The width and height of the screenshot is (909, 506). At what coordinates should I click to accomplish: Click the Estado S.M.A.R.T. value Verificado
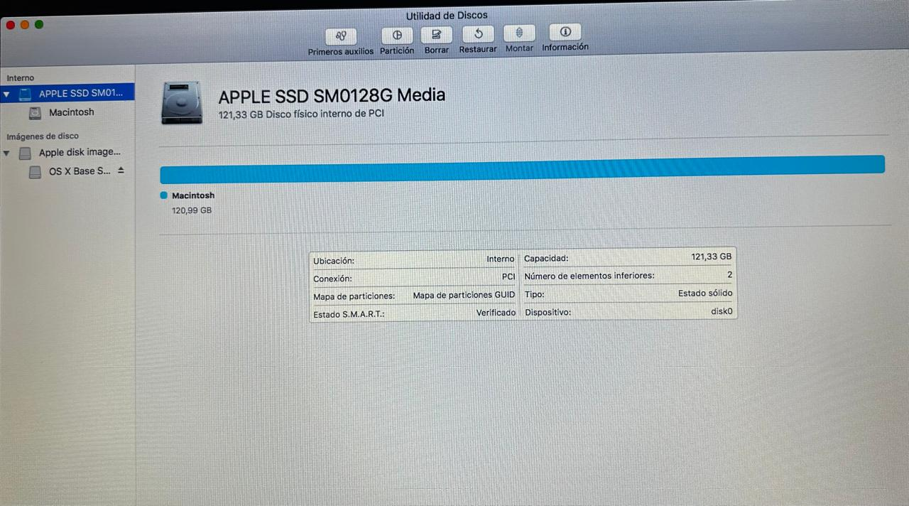pyautogui.click(x=496, y=313)
